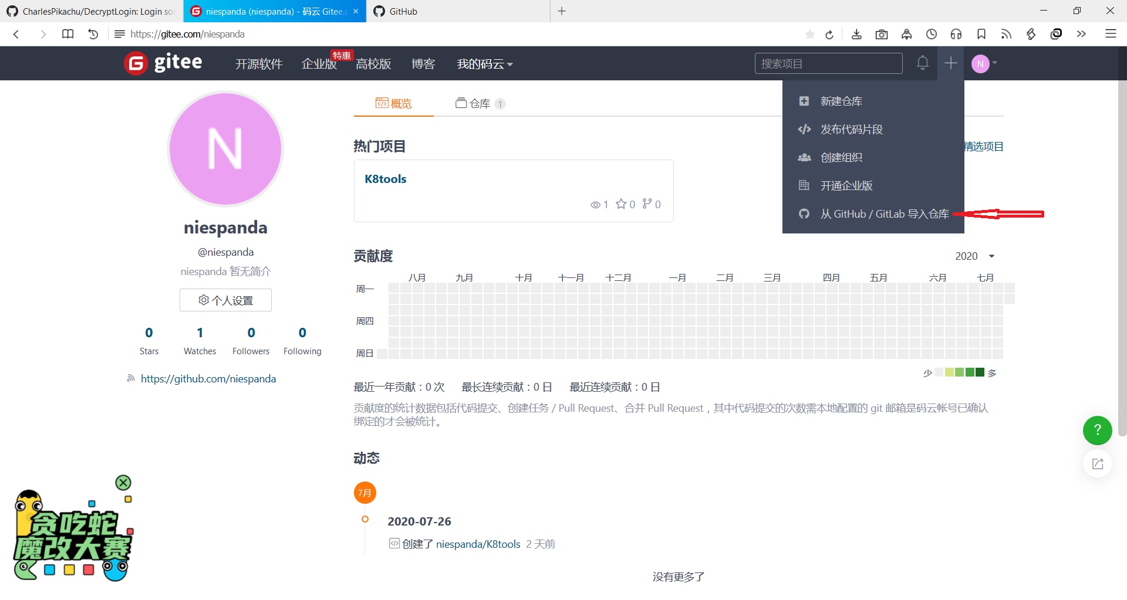The width and height of the screenshot is (1127, 600).
Task: Switch to the CharlesPikachu/DecryptLogin tab
Action: (92, 11)
